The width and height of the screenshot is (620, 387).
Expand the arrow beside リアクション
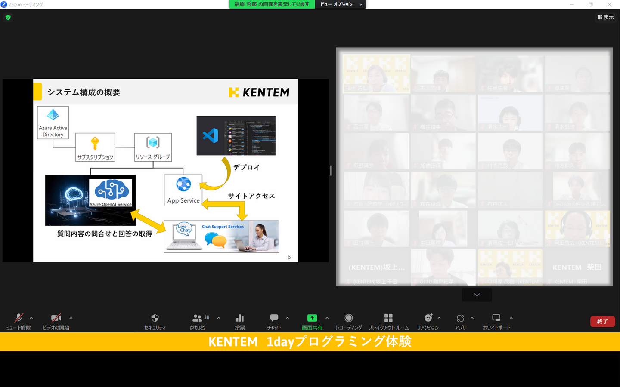point(439,318)
